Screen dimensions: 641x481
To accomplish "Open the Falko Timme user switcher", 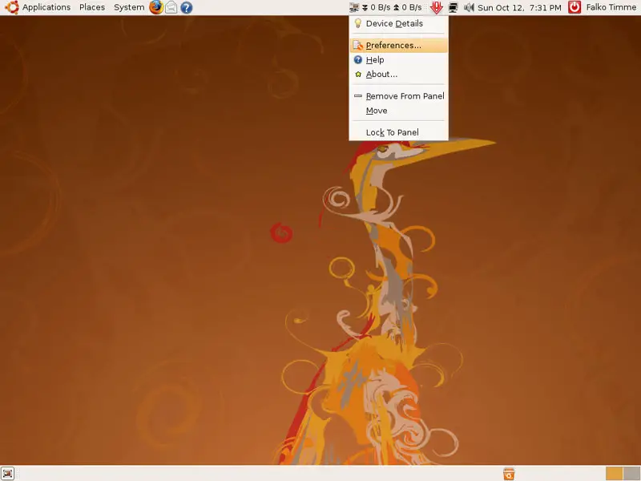I will click(611, 7).
